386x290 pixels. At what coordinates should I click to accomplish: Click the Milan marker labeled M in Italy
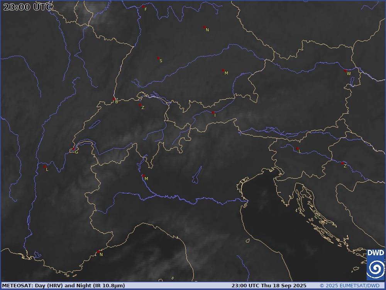coord(143,176)
